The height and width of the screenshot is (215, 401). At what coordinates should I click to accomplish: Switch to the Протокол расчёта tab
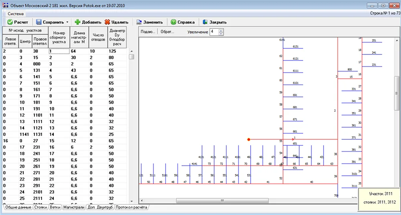132,207
